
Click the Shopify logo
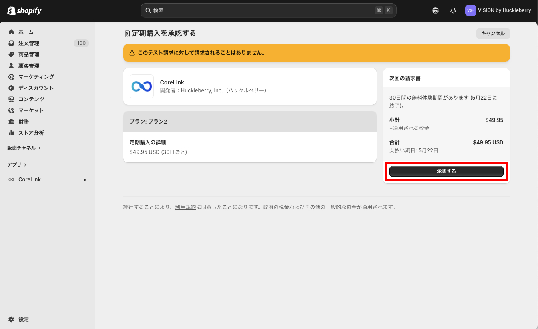click(24, 10)
